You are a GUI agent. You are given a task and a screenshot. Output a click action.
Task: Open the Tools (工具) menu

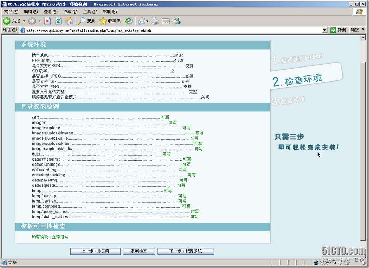pos(90,11)
